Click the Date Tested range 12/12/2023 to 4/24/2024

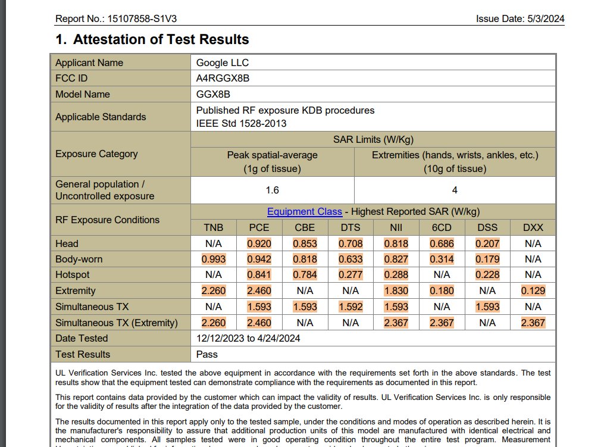click(248, 339)
